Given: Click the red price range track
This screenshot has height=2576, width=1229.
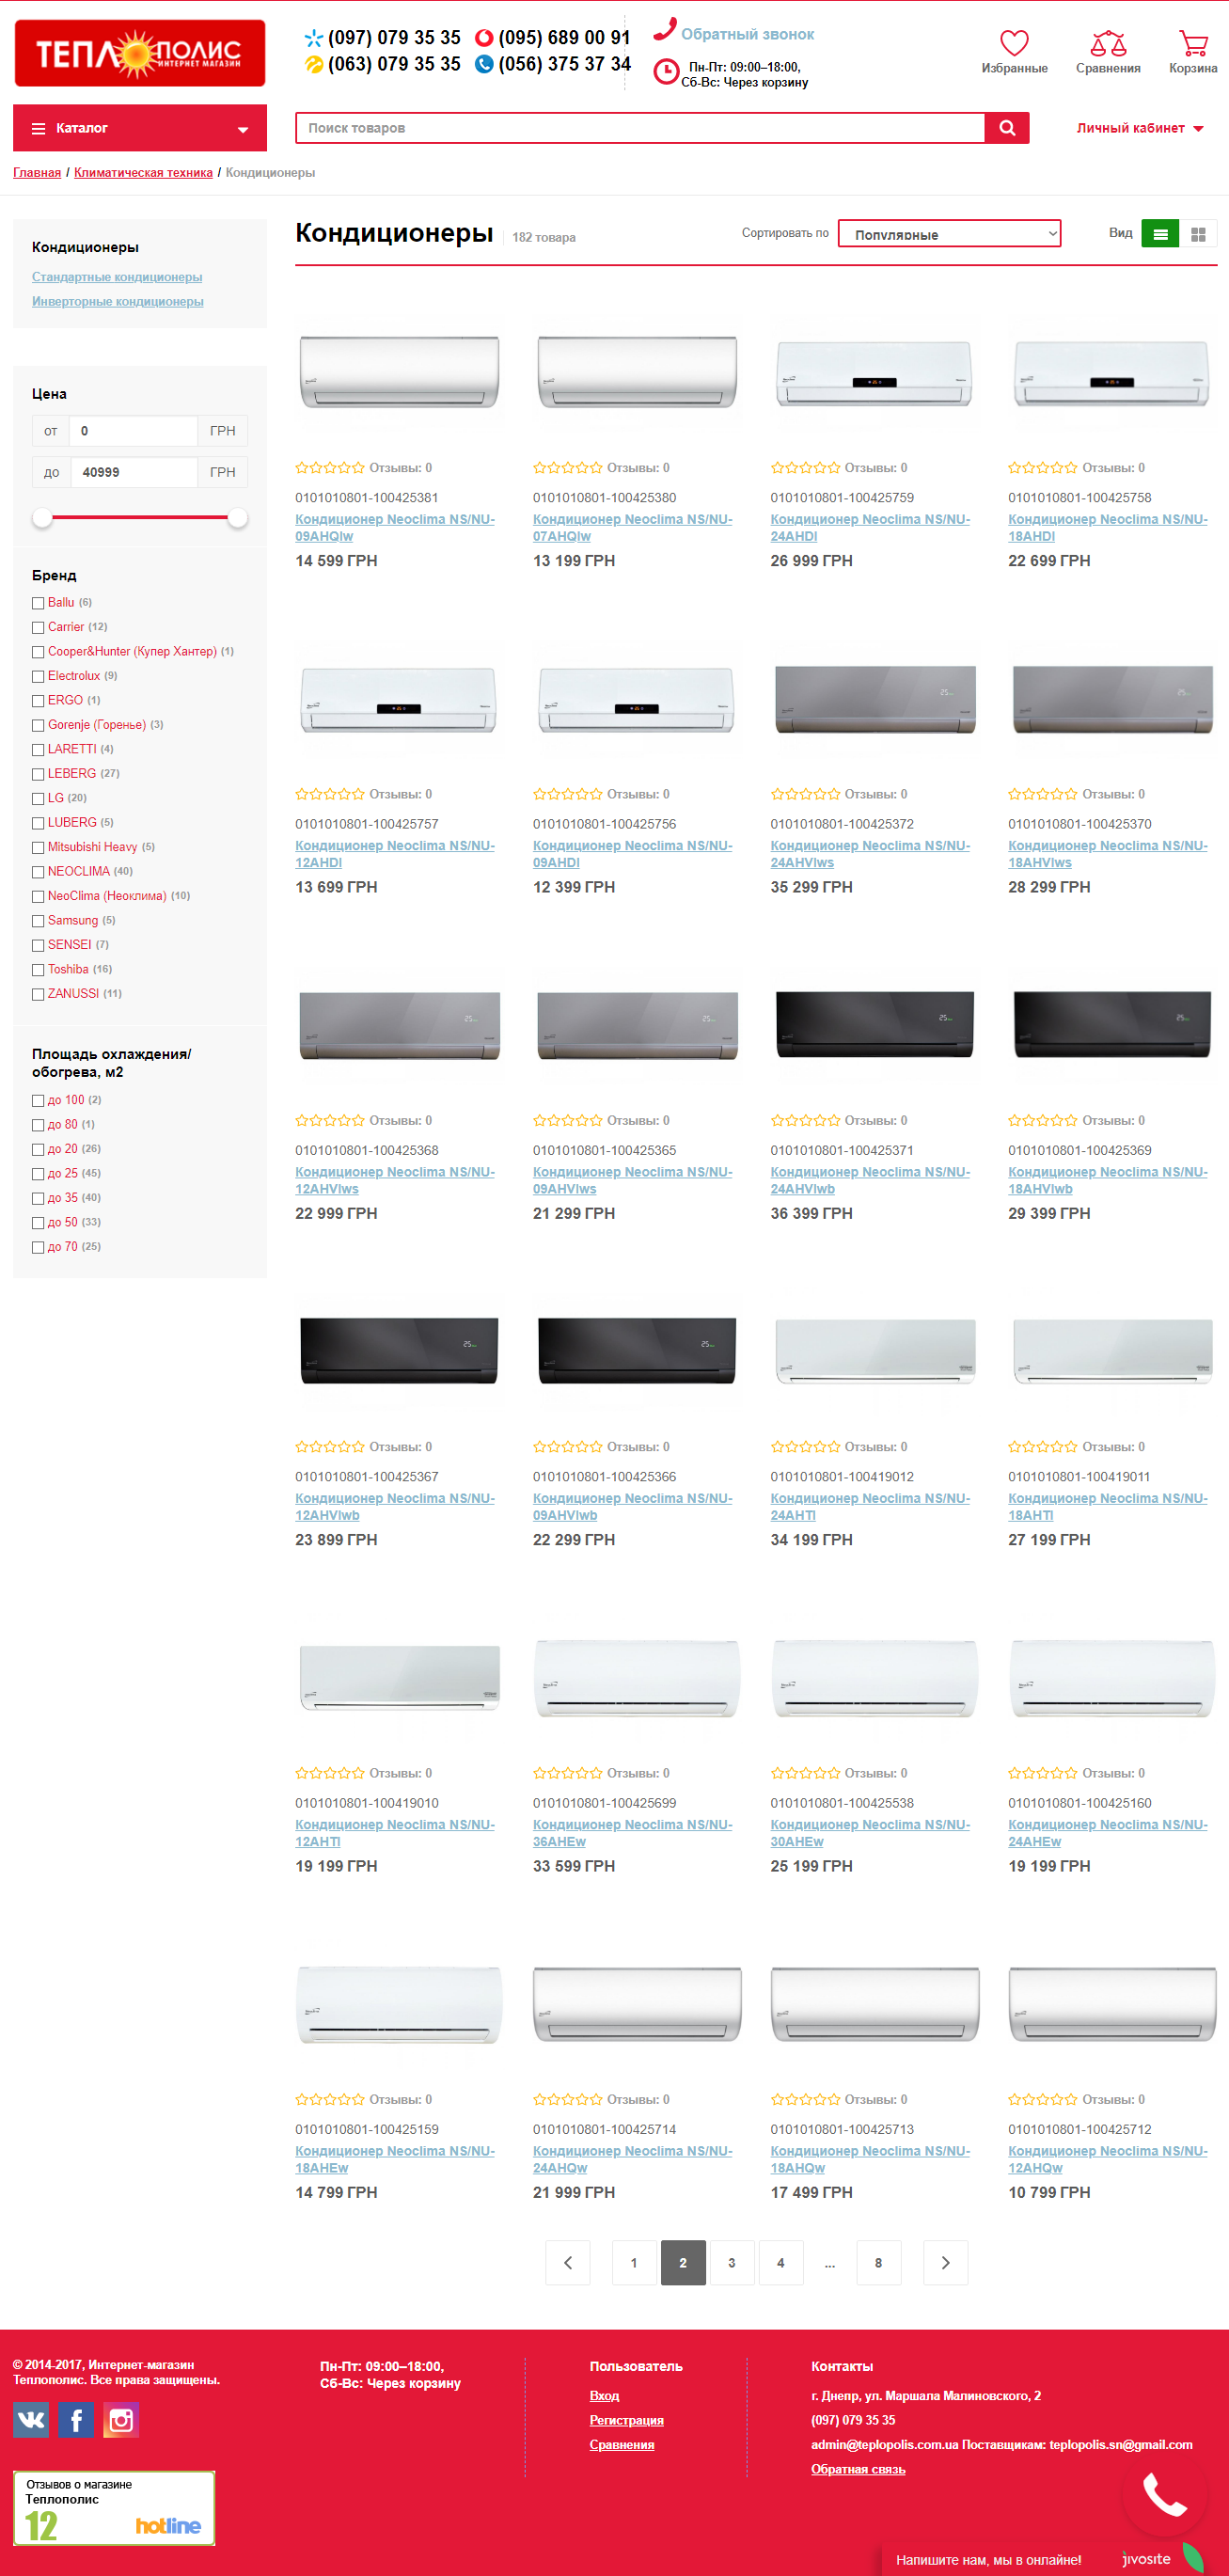Looking at the screenshot, I should (x=140, y=517).
